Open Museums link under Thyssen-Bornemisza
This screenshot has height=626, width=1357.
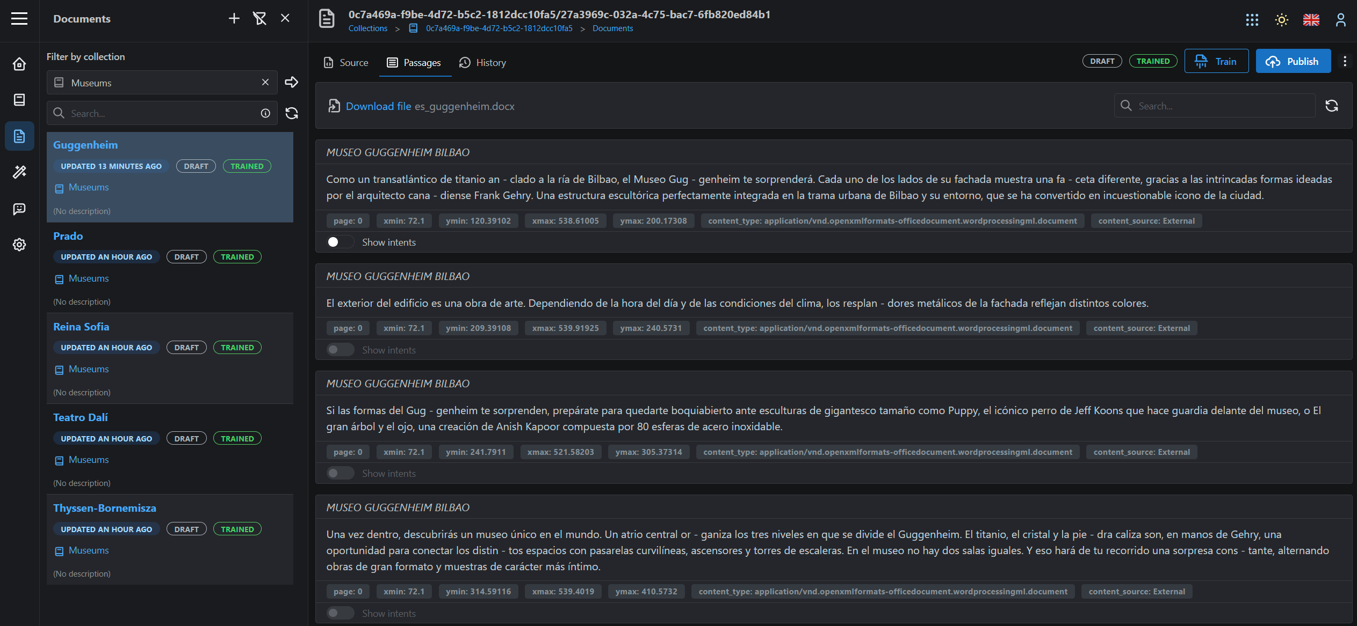(89, 550)
